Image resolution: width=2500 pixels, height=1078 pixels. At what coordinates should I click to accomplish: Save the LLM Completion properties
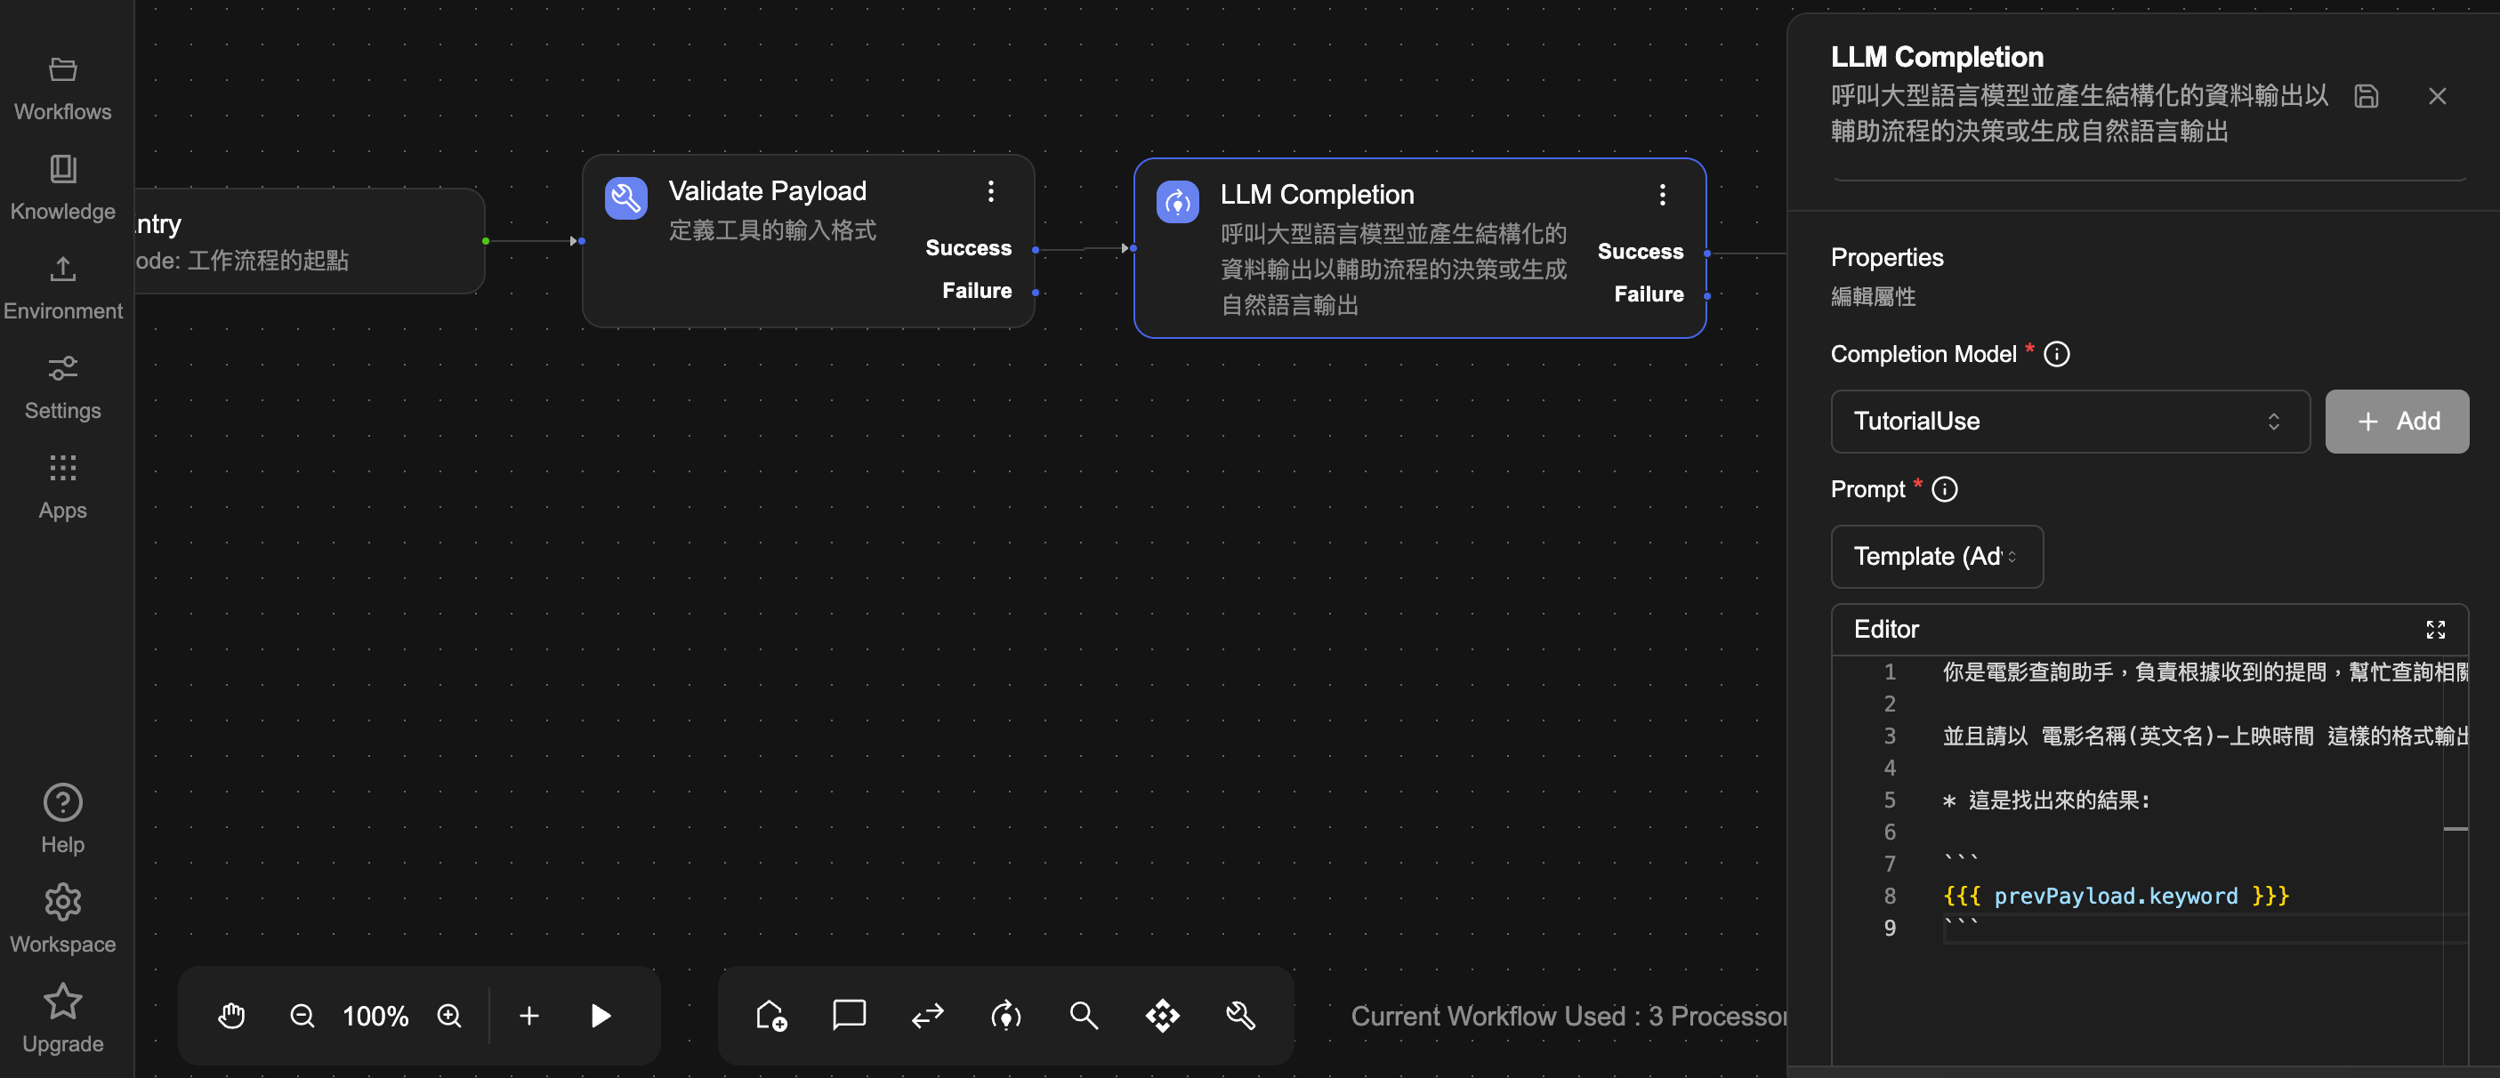click(2366, 96)
